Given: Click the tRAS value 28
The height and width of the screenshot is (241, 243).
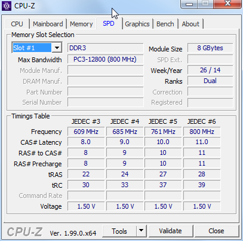Looking at the screenshot, I should 202,174.
